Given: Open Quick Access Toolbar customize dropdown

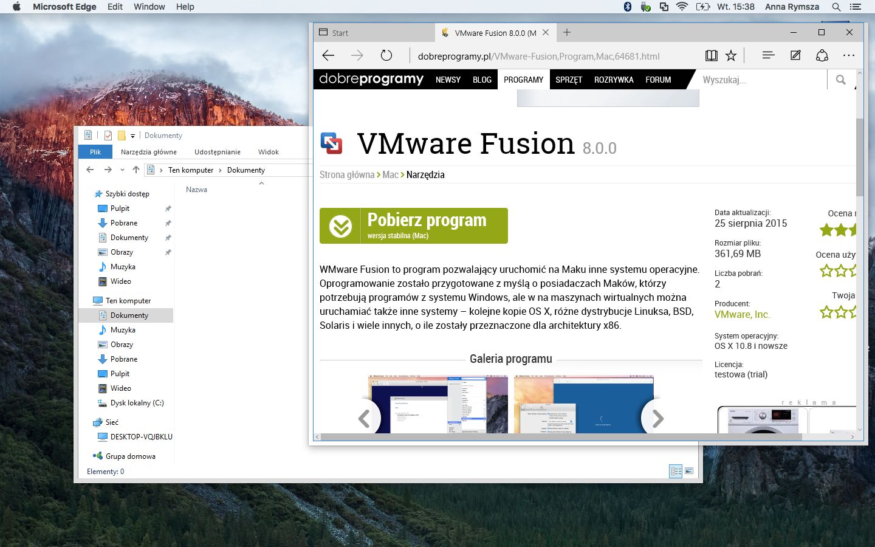Looking at the screenshot, I should pos(132,136).
